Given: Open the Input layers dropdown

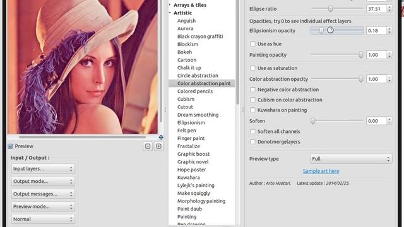Looking at the screenshot, I should 43,168.
